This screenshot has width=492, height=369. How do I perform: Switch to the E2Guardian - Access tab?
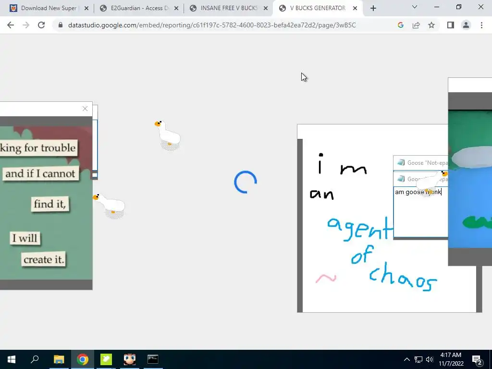pos(140,8)
